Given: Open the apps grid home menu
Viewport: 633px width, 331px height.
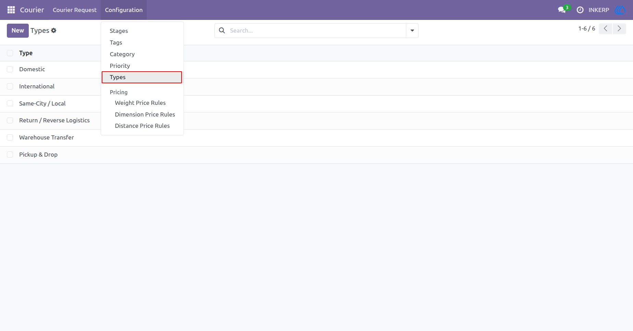Looking at the screenshot, I should (x=11, y=10).
